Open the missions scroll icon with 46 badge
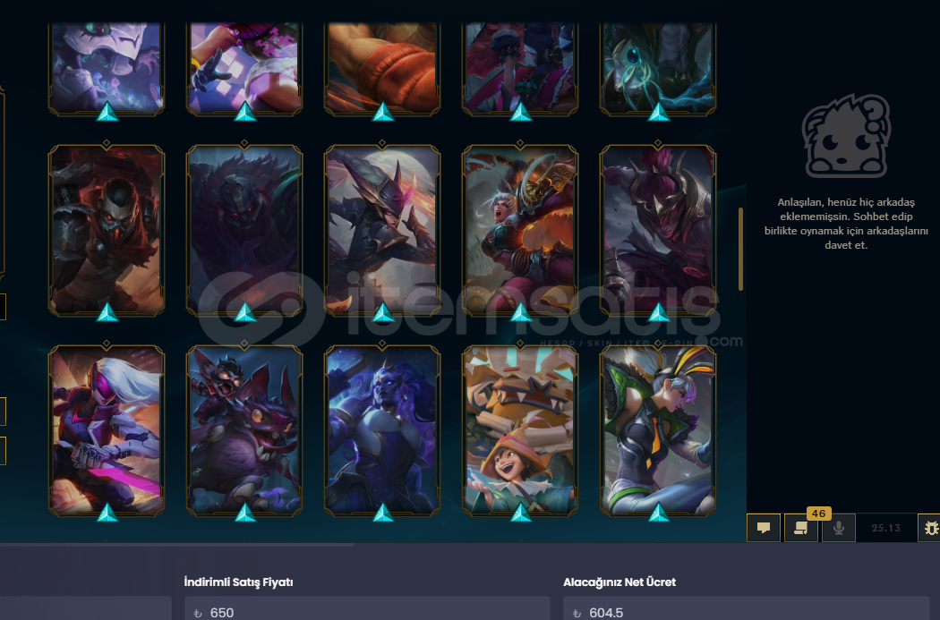Screen dimensions: 940x620 coord(801,528)
